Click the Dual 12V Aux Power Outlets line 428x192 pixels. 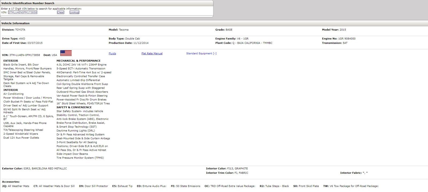pyautogui.click(x=21, y=138)
